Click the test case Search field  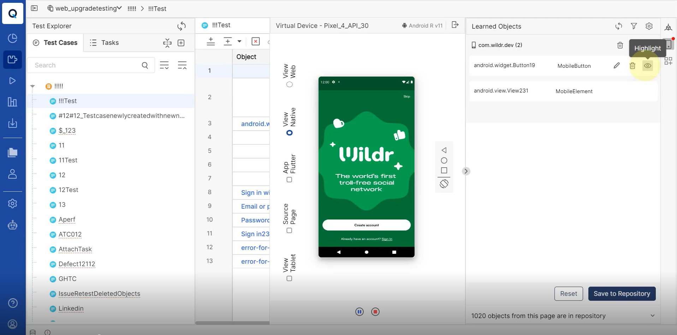click(x=87, y=65)
